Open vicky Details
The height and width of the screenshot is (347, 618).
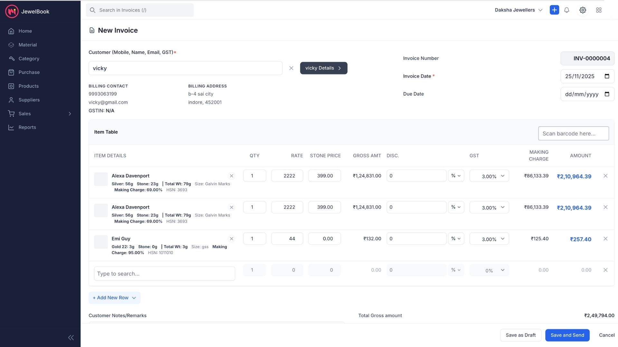coord(323,68)
